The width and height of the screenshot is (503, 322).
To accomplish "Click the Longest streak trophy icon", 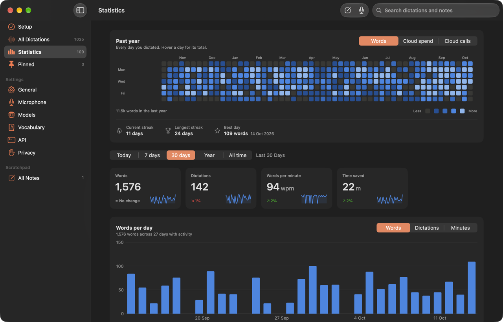I will [x=168, y=131].
